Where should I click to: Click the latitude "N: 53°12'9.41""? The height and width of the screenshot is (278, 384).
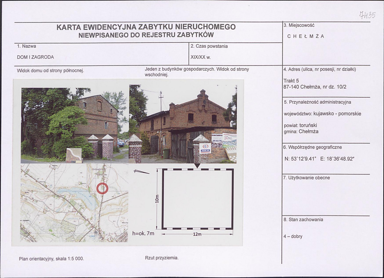click(300, 159)
